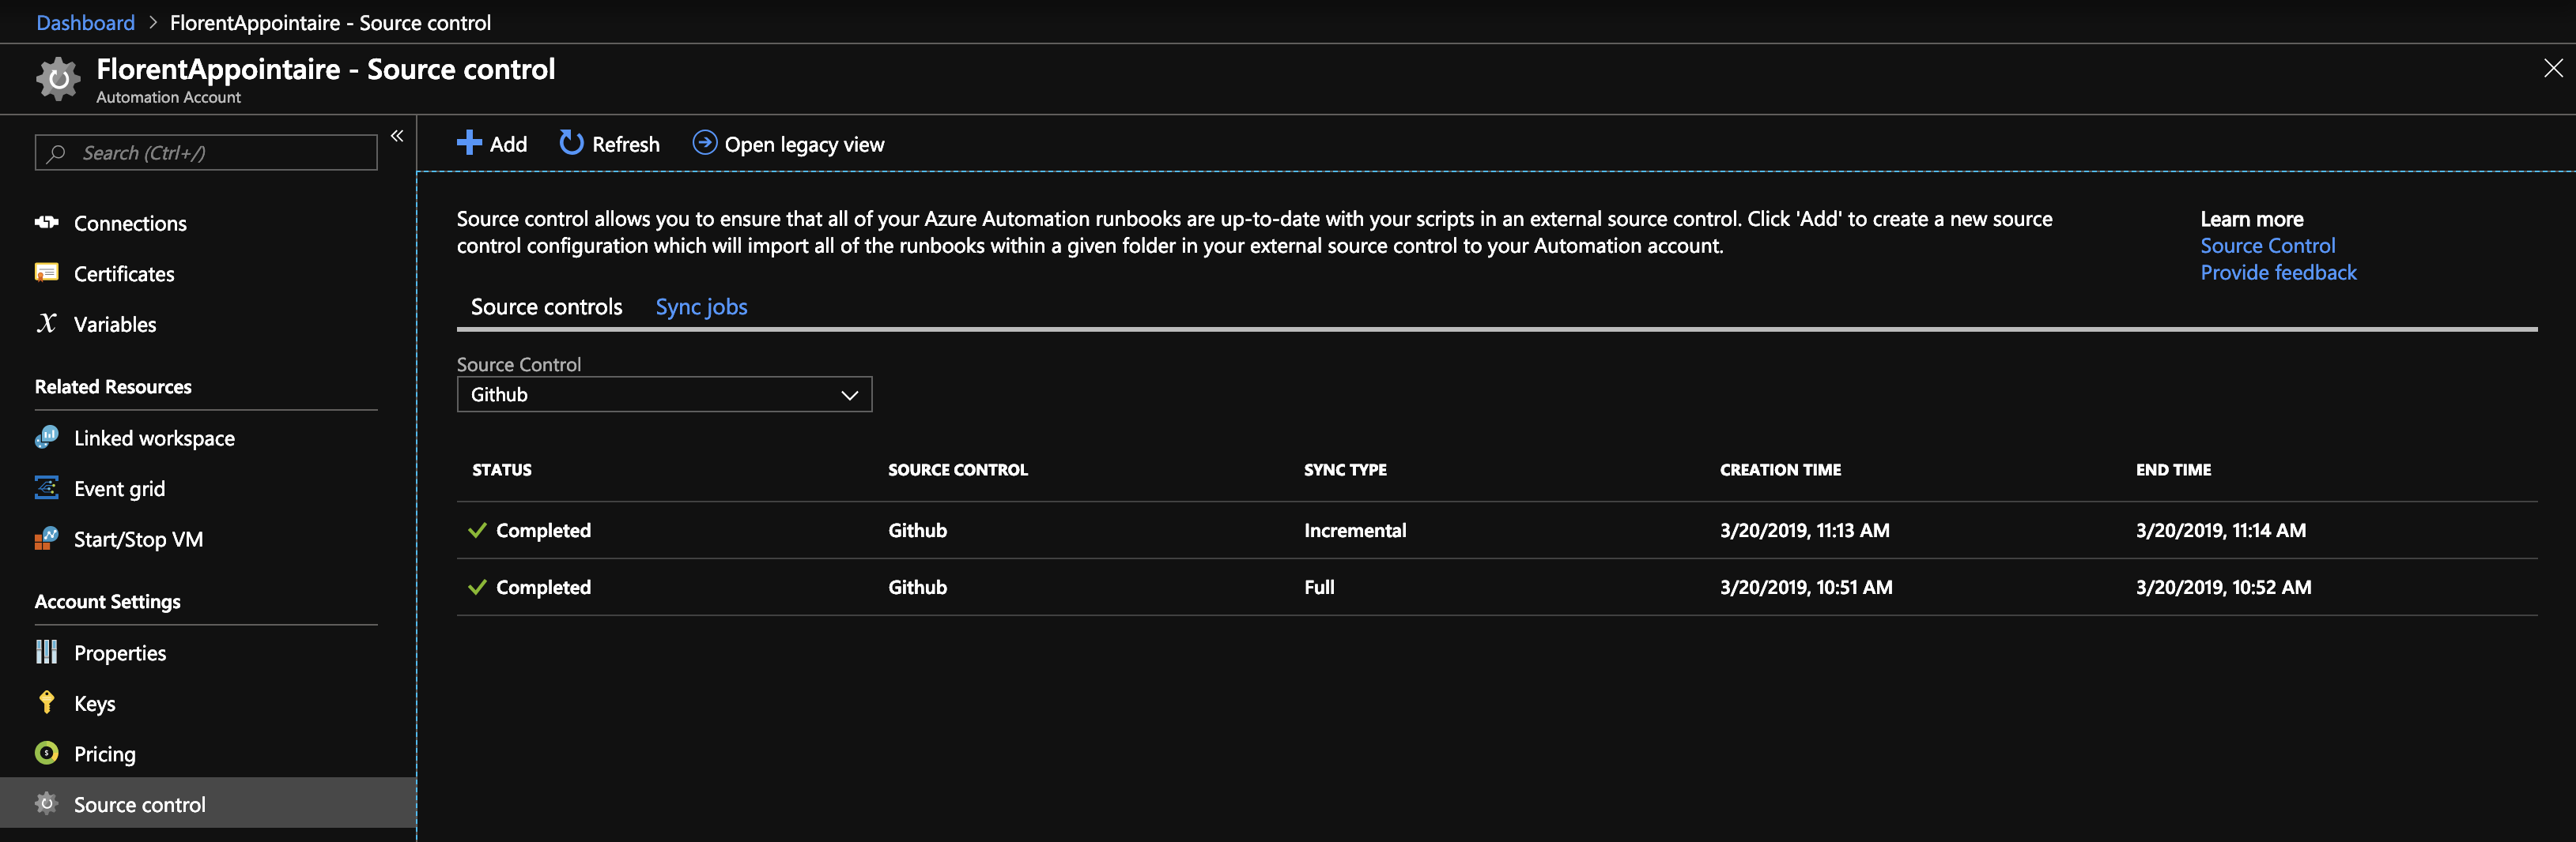Click the Certificates sidebar icon

46,273
